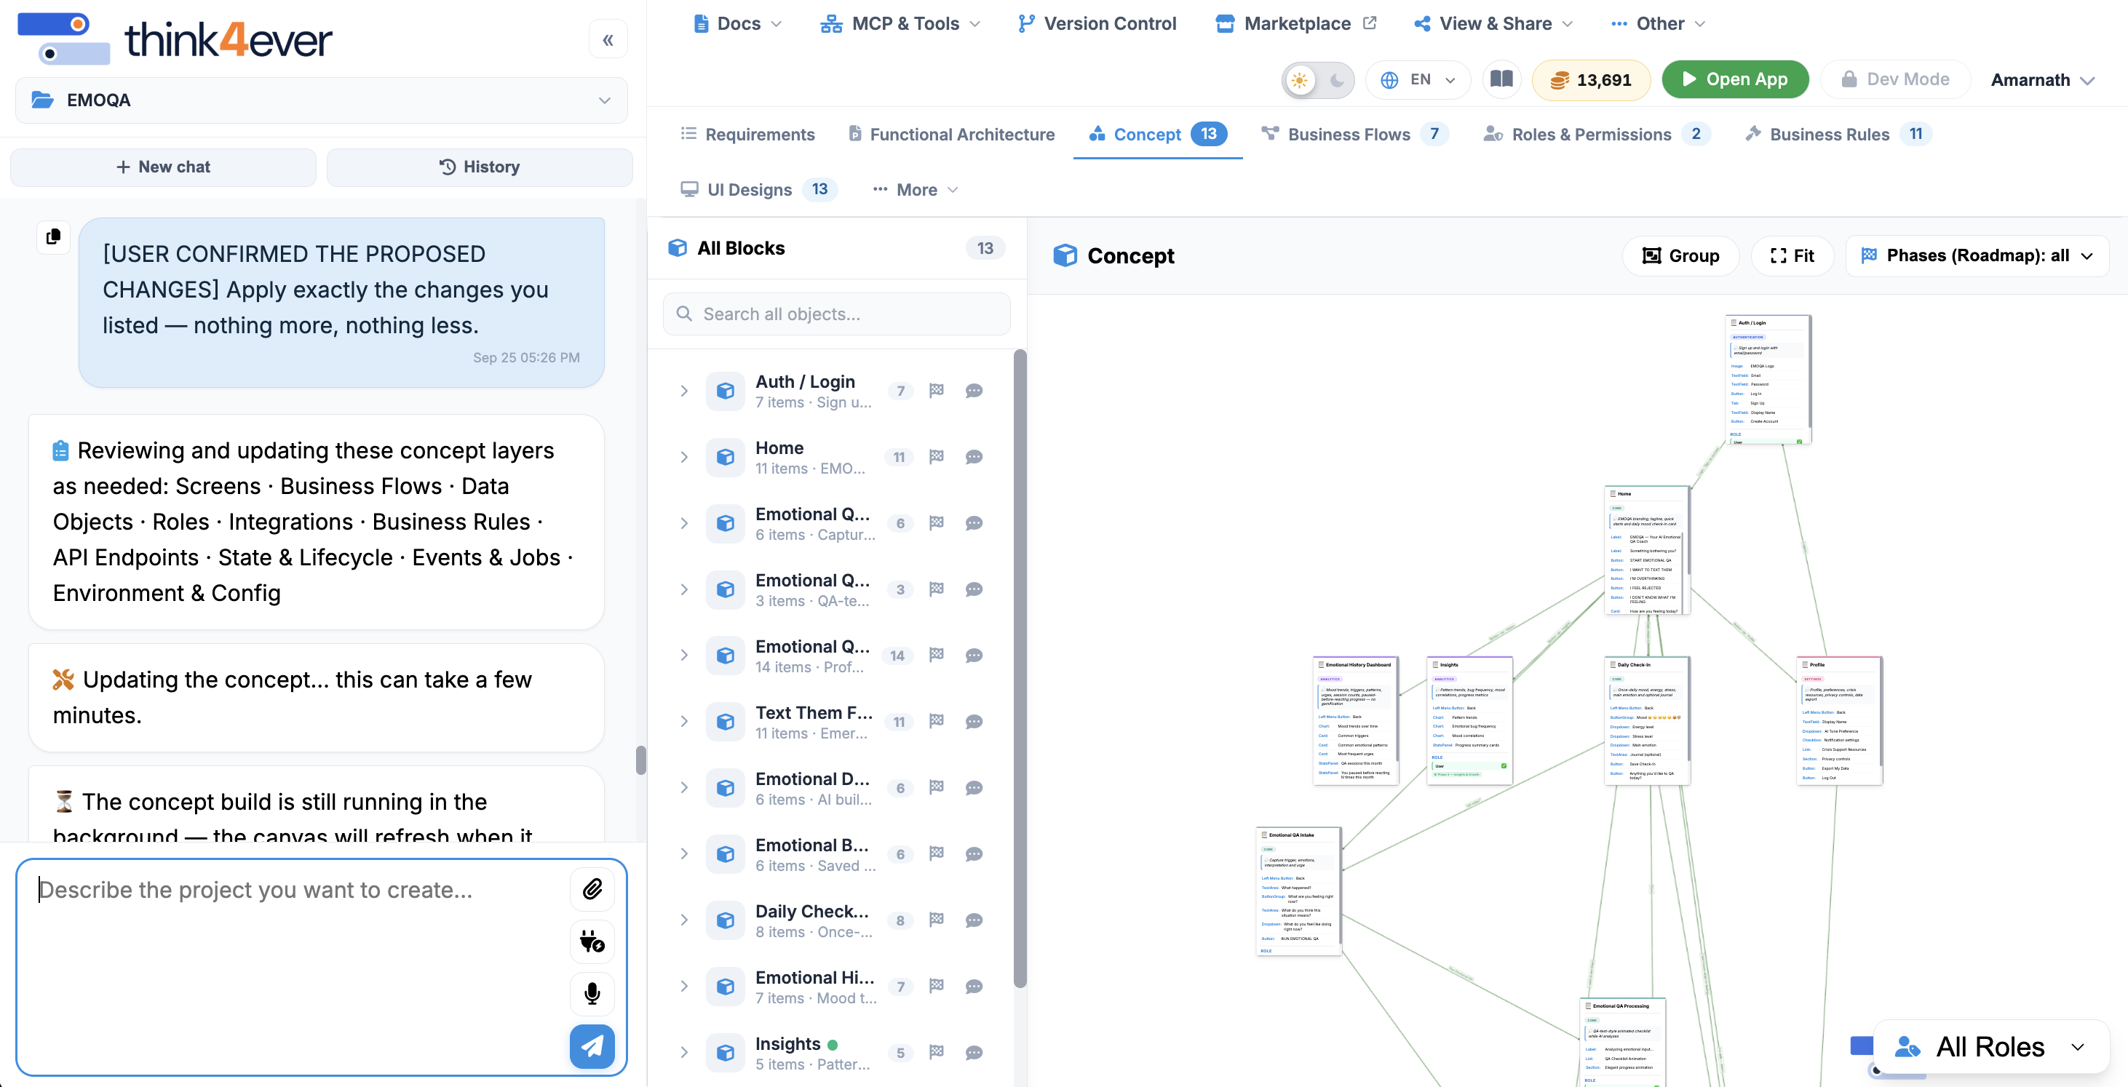
Task: Click the Open App button
Action: pyautogui.click(x=1735, y=79)
